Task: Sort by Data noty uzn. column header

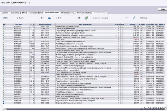Action: pos(160,24)
